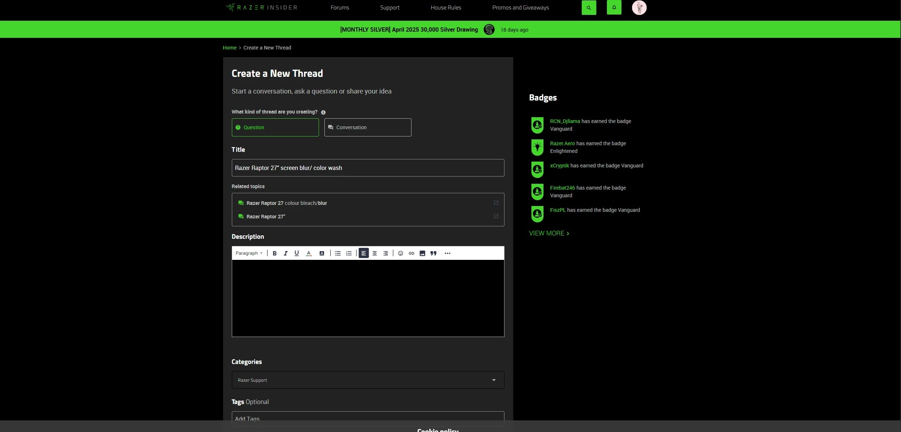Click the thread Title input field

click(368, 168)
